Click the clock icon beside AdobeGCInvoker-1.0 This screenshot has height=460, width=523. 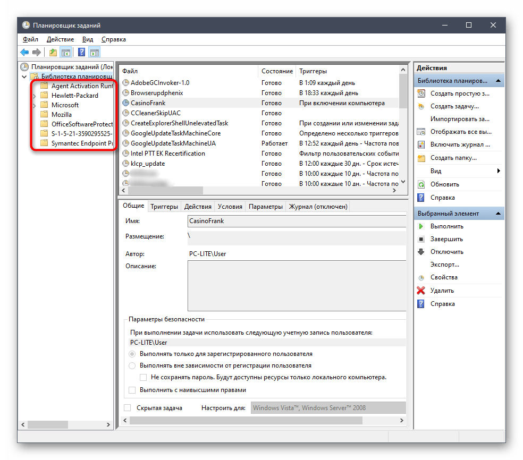tap(126, 83)
